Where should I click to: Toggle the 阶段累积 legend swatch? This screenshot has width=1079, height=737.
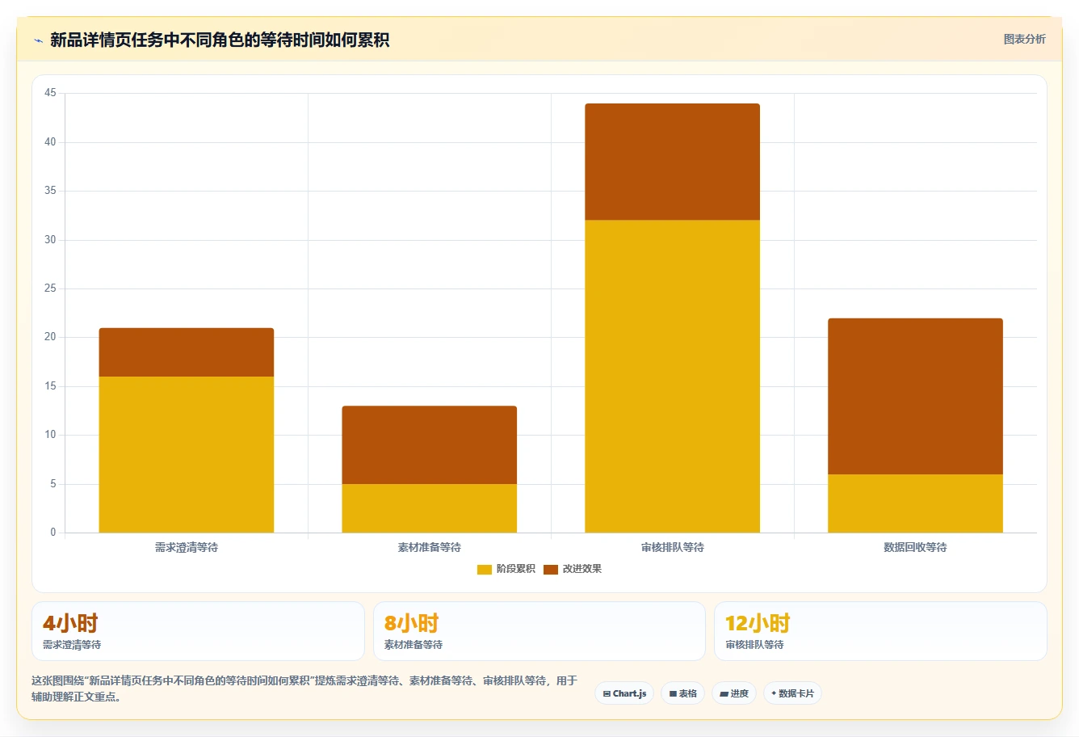pos(485,569)
